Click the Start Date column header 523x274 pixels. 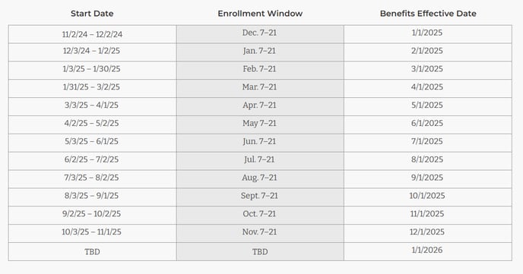click(92, 14)
